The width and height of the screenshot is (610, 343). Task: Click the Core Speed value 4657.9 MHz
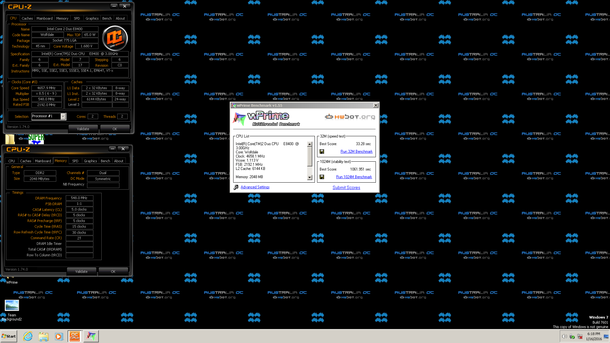pos(46,88)
